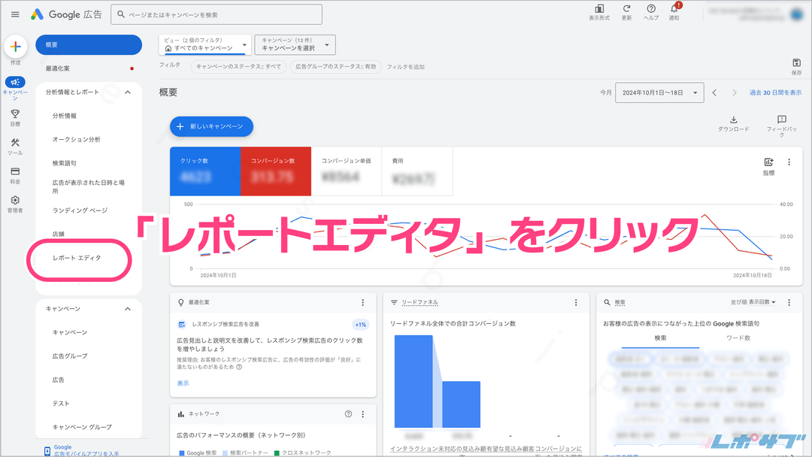Image resolution: width=812 pixels, height=457 pixels.
Task: Click the page or campaign search field
Action: (217, 14)
